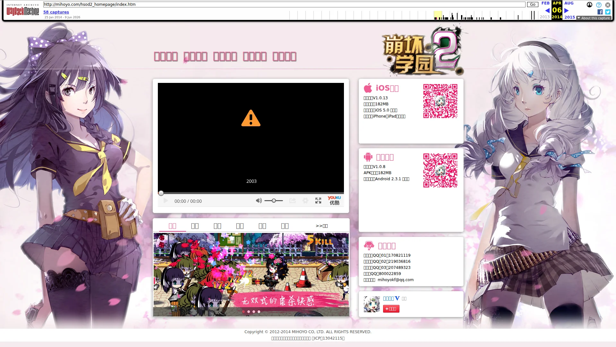Click the video progress bar handle
The image size is (616, 347).
161,193
